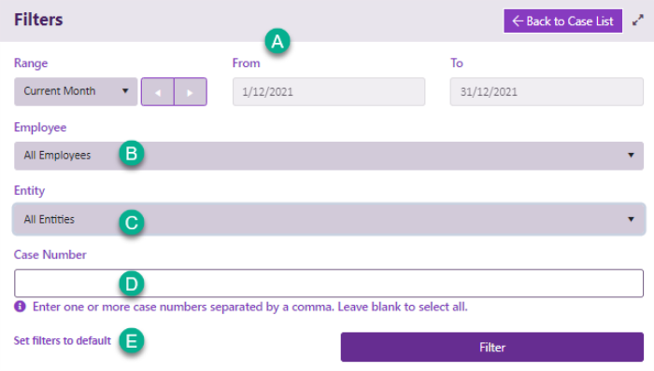Viewport: 654px width, 371px height.
Task: Expand the All Entities dropdown
Action: tap(329, 219)
